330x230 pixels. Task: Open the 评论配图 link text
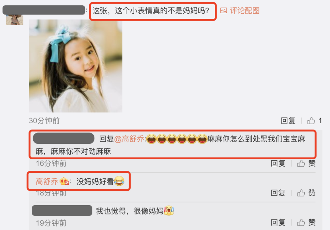[x=245, y=11]
